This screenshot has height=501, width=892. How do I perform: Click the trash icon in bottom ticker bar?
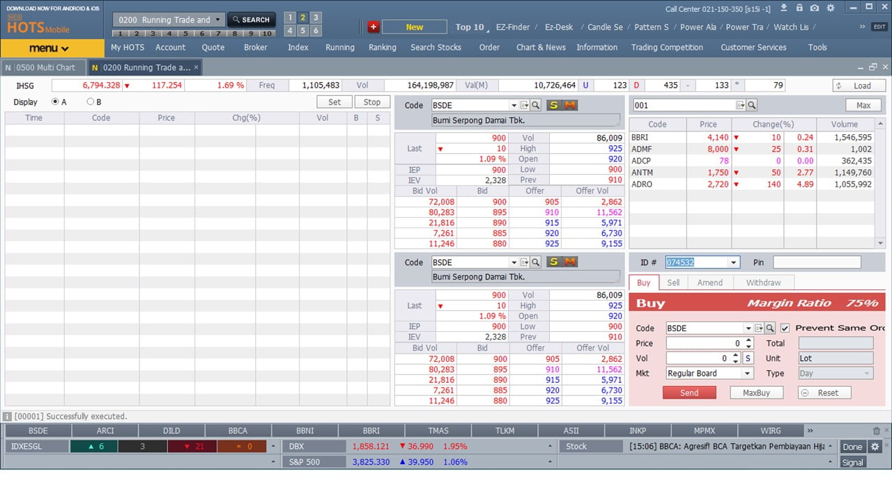pyautogui.click(x=877, y=431)
